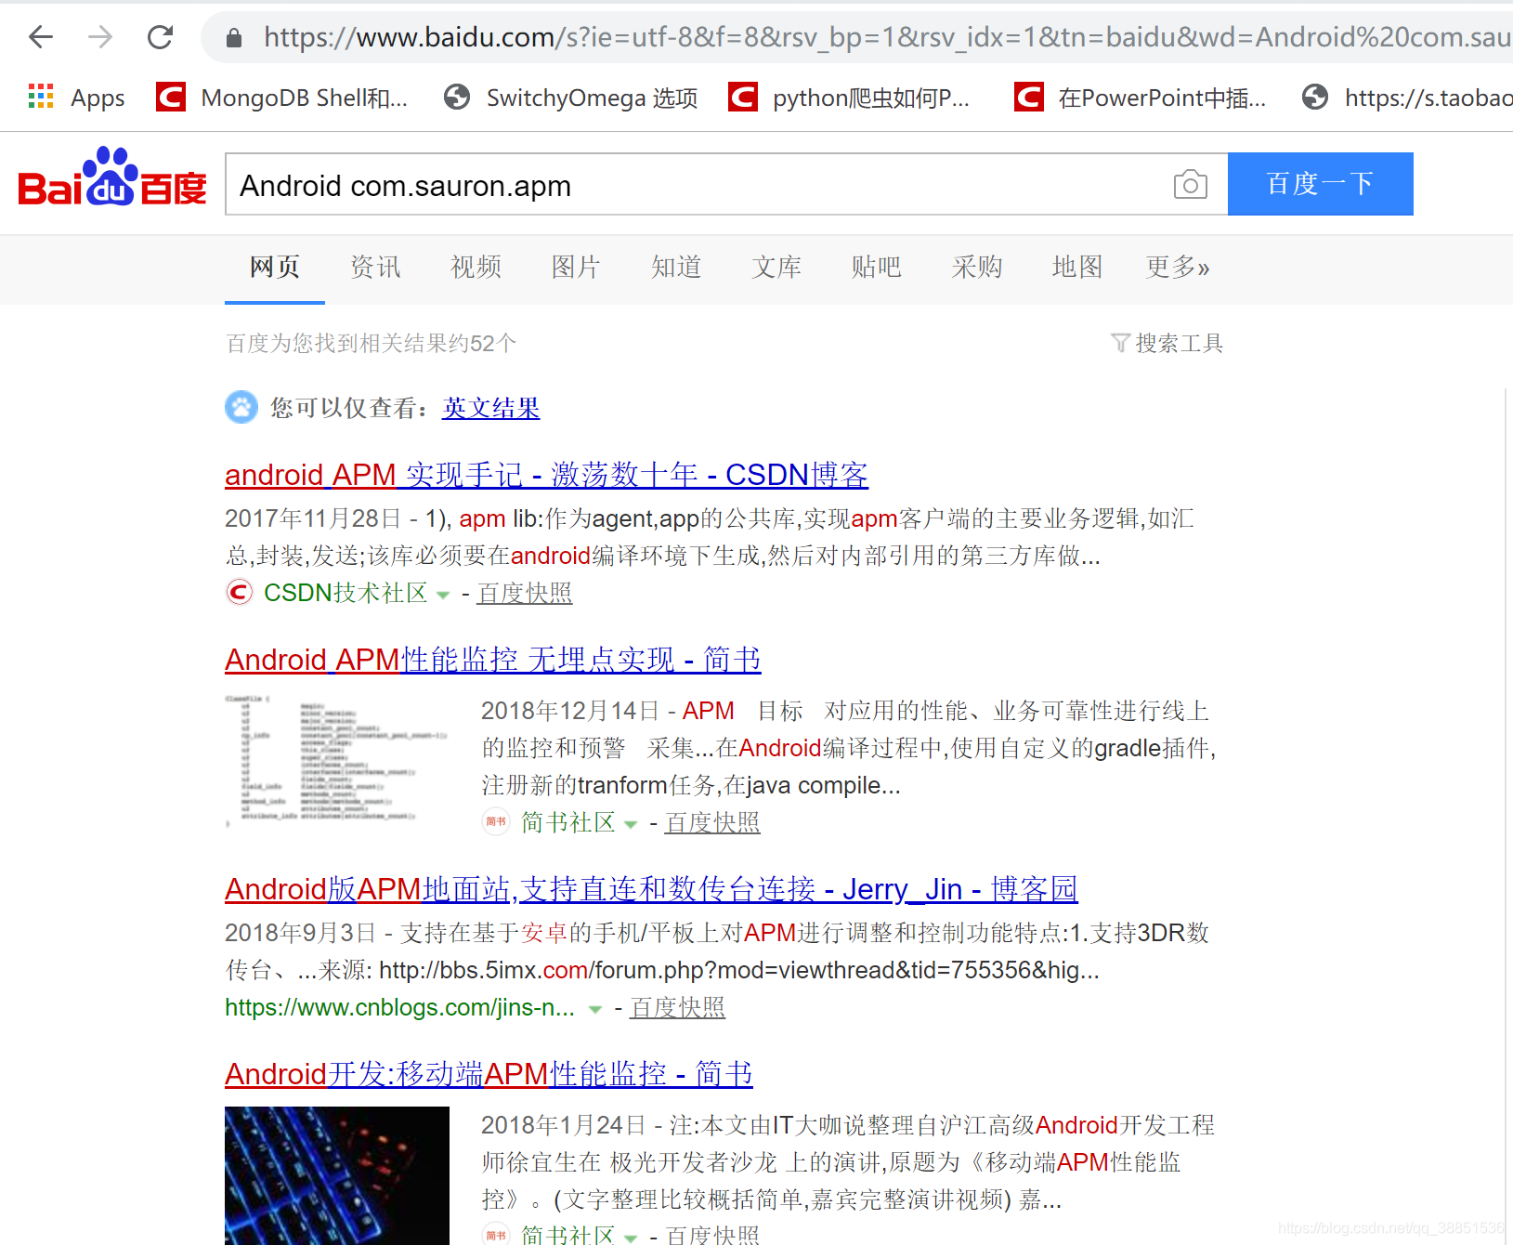Switch to 知道 tab
The image size is (1513, 1245).
pos(676,268)
